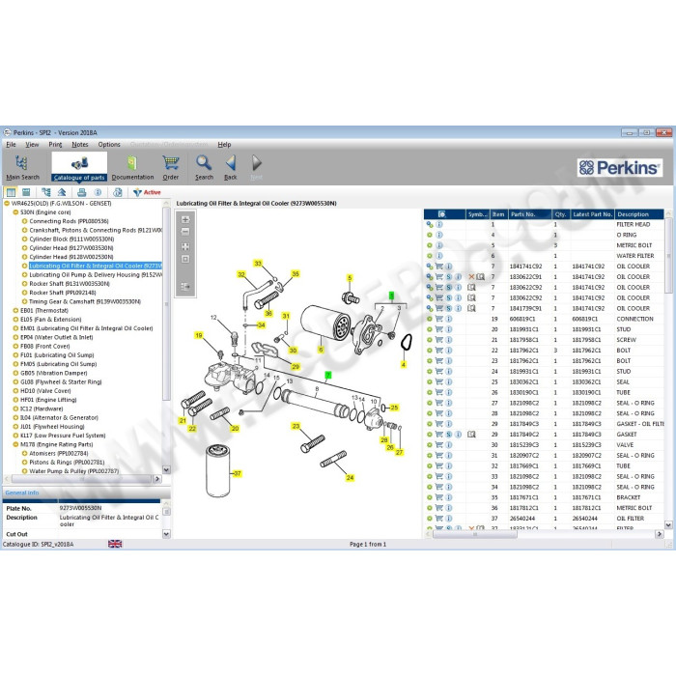Viewport: 676px width, 676px height.
Task: Open the Options menu
Action: coord(109,145)
